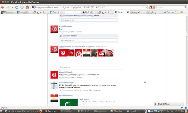This screenshot has width=188, height=113.
Task: Open a new tab with the green plus
Action: coord(182,12)
